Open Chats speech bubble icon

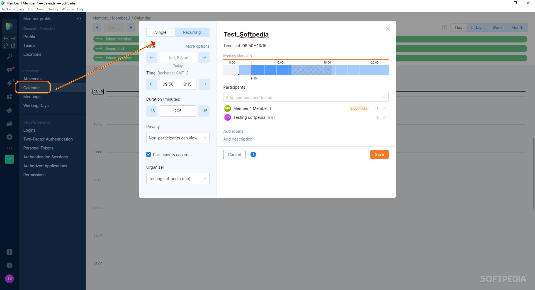(x=9, y=70)
